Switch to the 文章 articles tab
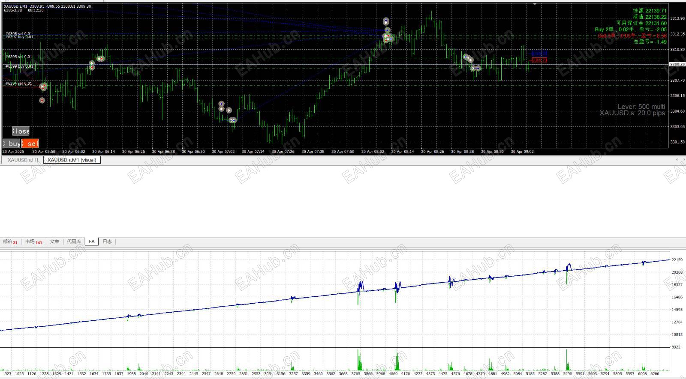This screenshot has width=686, height=379. [x=54, y=242]
